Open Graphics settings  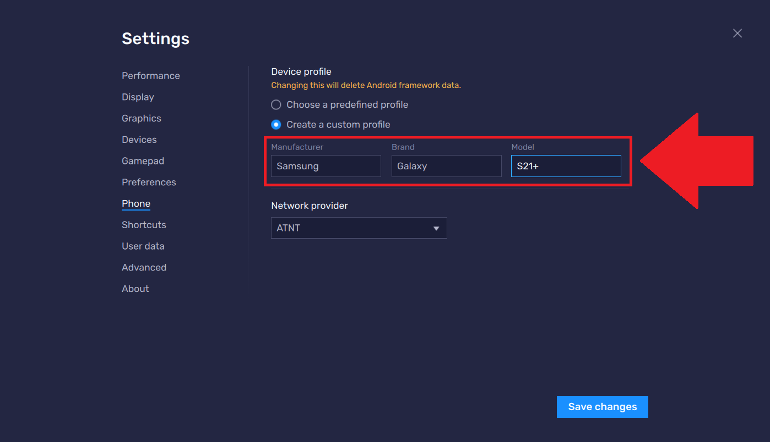141,118
